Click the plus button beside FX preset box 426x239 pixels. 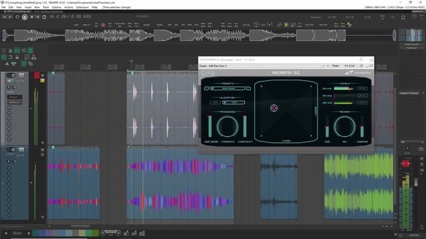pos(328,66)
